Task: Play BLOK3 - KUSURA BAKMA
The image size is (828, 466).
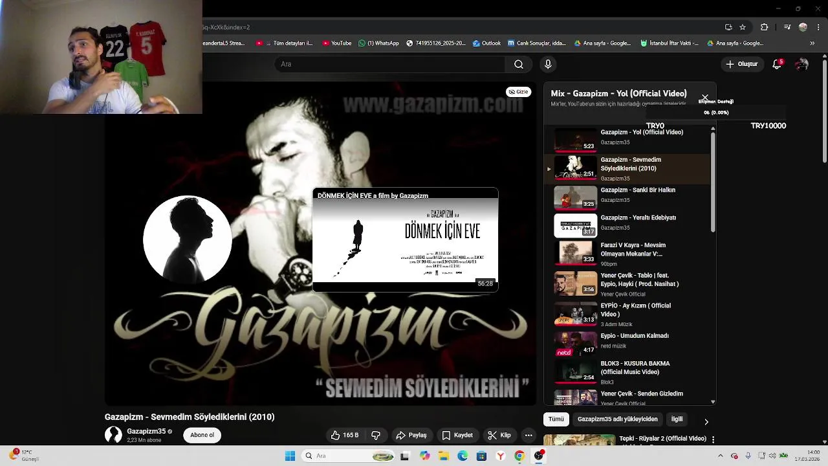Action: tap(627, 372)
